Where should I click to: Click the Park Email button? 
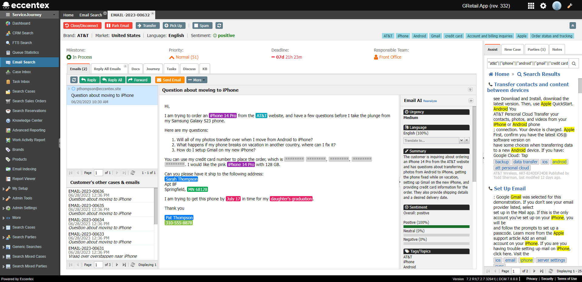(x=119, y=25)
